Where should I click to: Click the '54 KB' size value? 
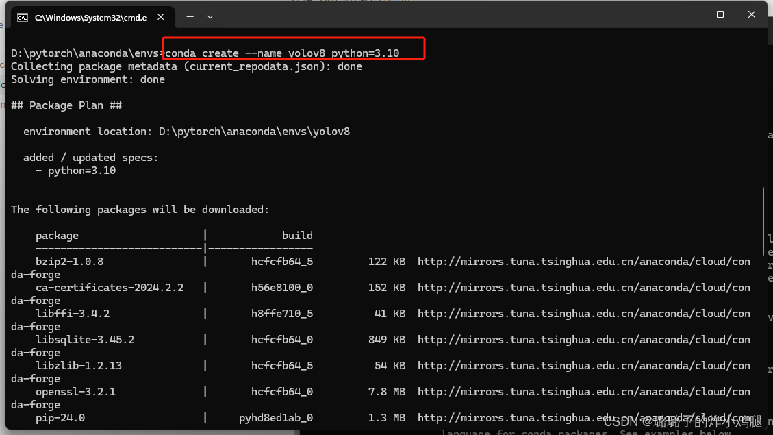[x=390, y=365]
